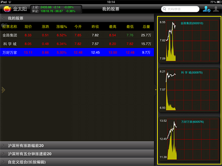Expand 沪深所有五分钟涨速前20 section
This screenshot has height=166, width=222.
[77, 154]
